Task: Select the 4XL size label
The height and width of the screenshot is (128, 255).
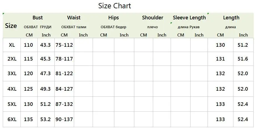Action: 12,89
